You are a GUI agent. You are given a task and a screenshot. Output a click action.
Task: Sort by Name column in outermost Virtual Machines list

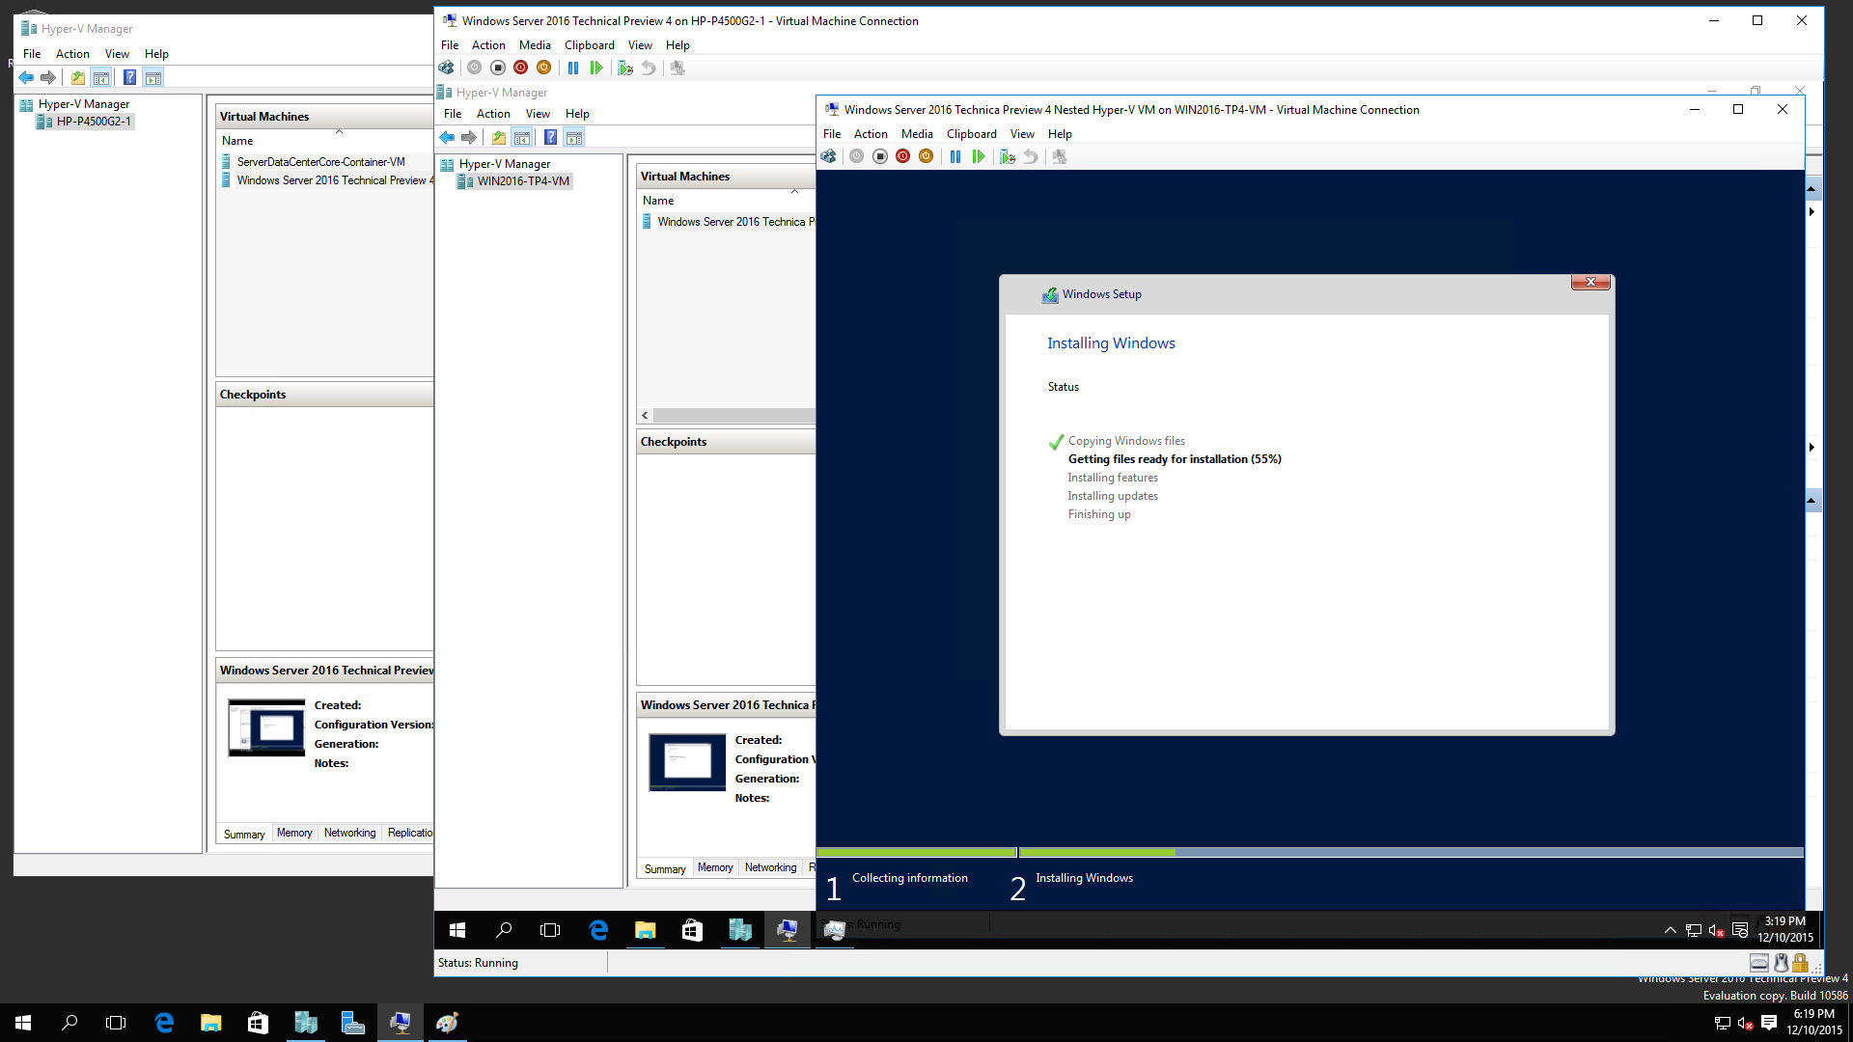237,141
